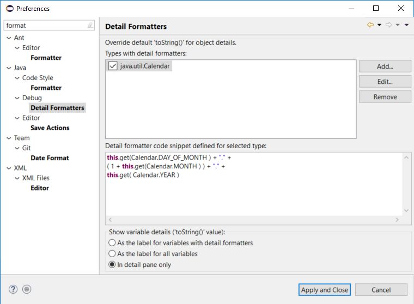Open the back history dropdown arrow
The image size is (414, 304).
point(379,25)
